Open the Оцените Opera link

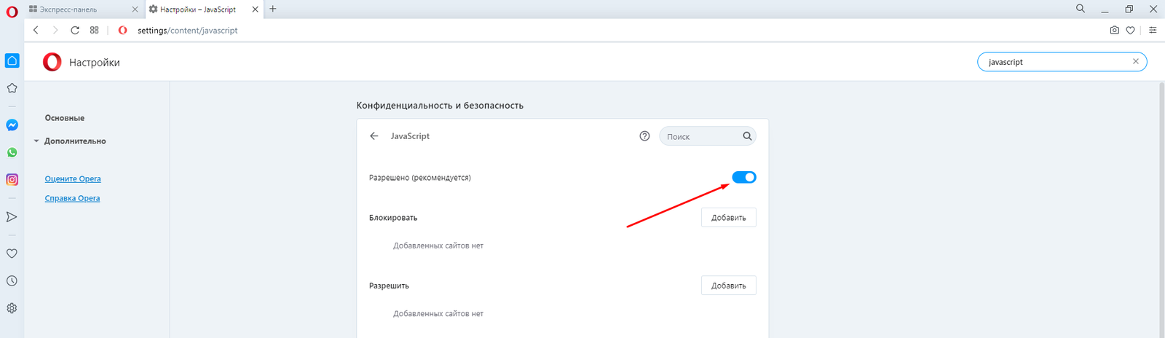pos(73,179)
